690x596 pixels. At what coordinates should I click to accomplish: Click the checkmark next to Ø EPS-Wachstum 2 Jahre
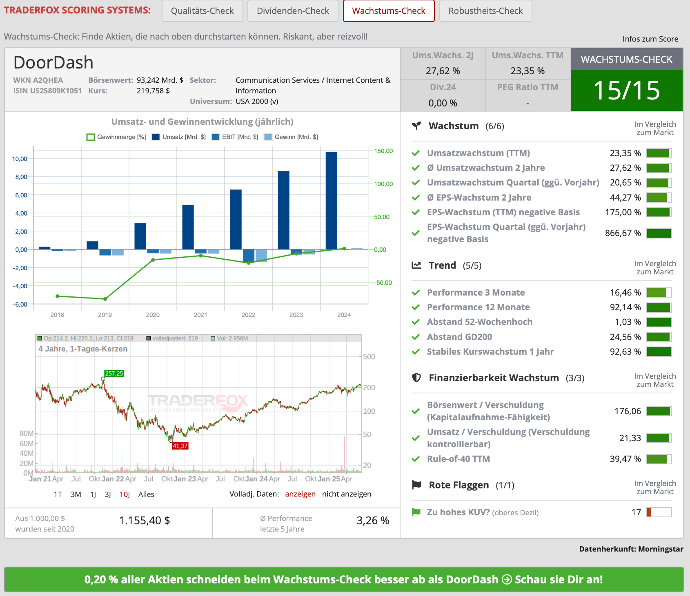tap(416, 198)
